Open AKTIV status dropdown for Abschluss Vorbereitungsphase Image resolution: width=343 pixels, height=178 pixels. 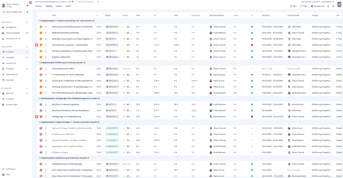[x=111, y=104]
